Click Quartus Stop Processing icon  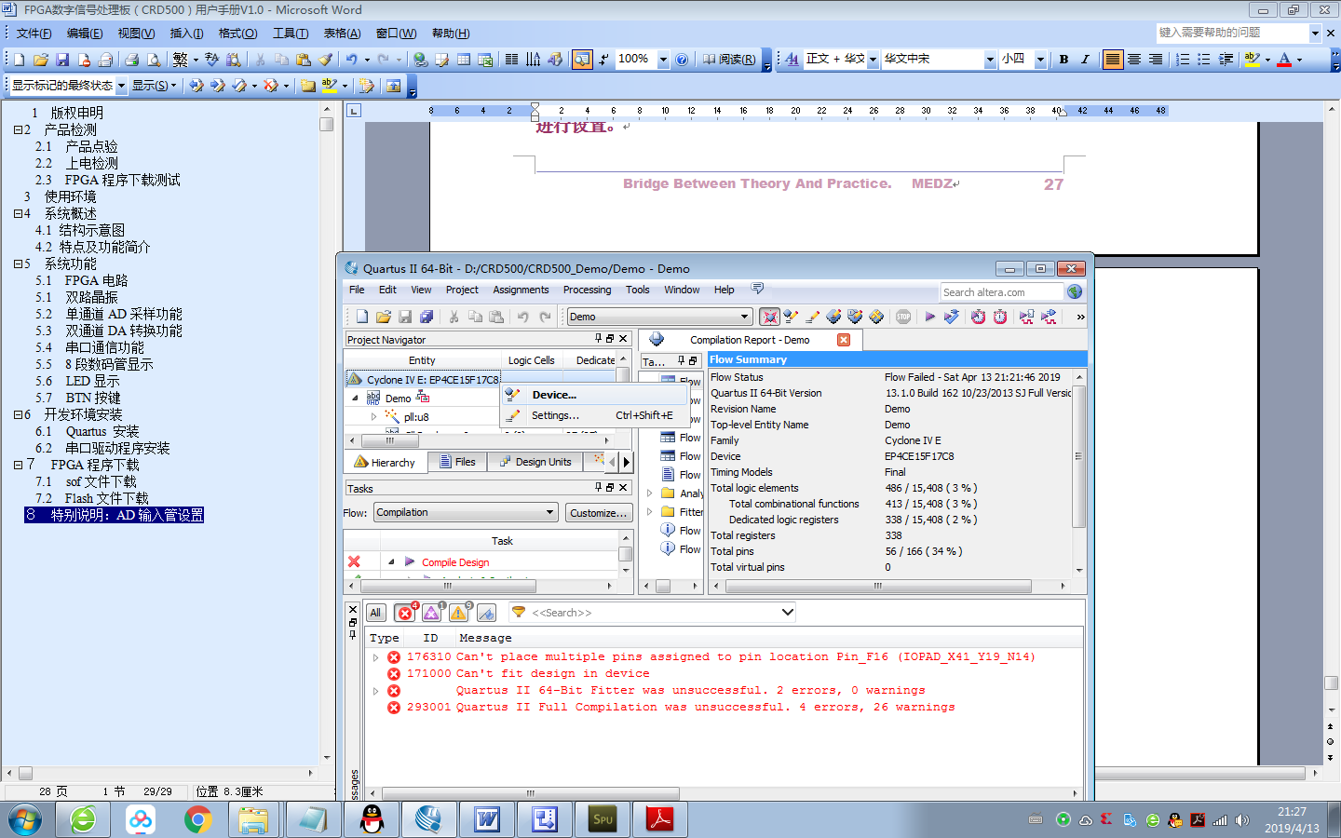tap(903, 317)
